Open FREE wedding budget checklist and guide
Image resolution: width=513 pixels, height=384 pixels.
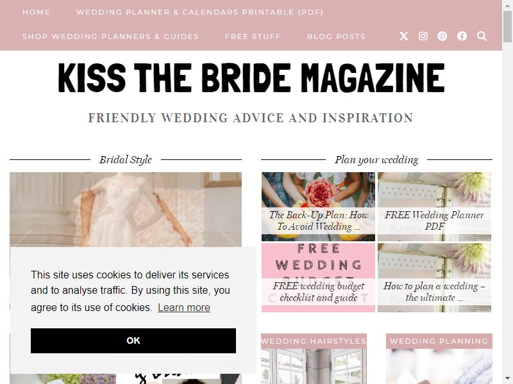(x=318, y=278)
